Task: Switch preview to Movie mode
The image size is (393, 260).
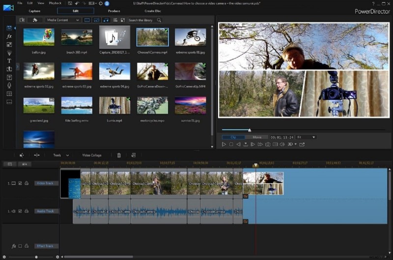Action: point(256,137)
